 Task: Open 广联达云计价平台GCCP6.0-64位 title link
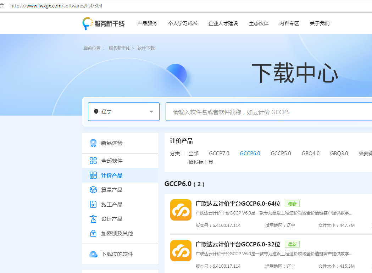(x=238, y=204)
